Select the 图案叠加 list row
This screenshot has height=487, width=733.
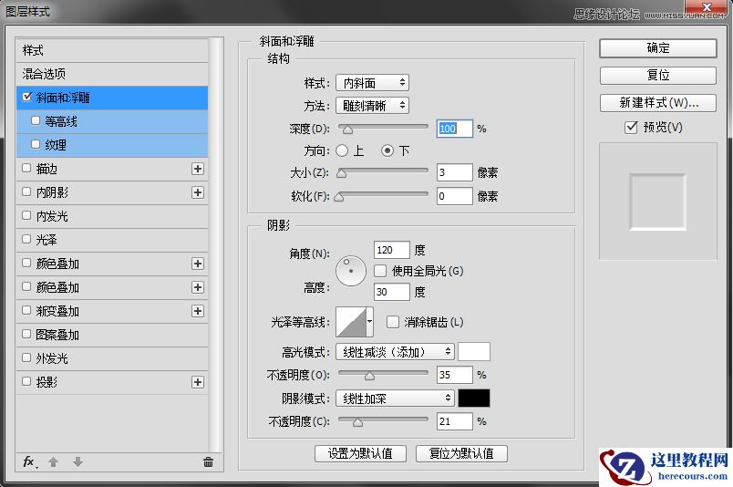coord(112,335)
